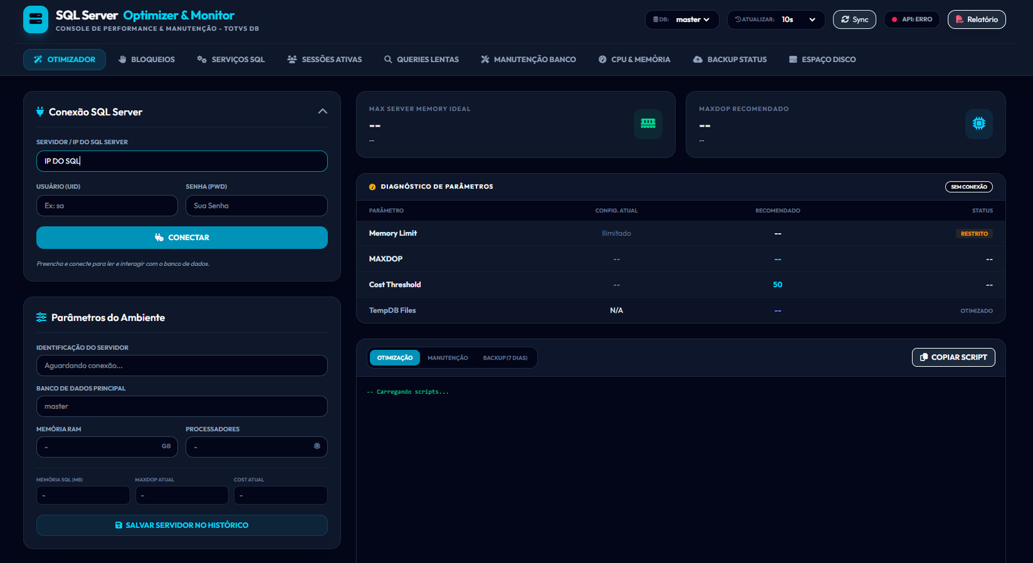
Task: Click the Sync button
Action: coord(855,19)
